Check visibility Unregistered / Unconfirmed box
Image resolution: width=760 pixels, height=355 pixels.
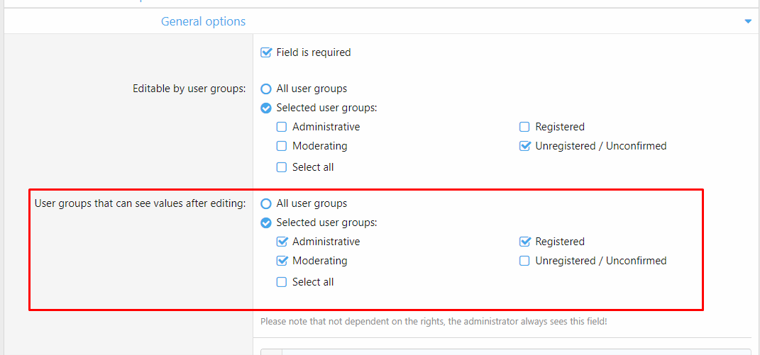[x=524, y=261]
